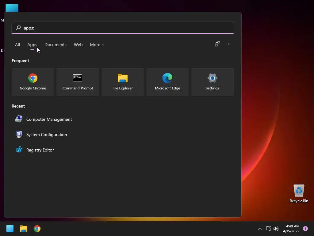314x236 pixels.
Task: Switch to the All search tab
Action: 17,45
